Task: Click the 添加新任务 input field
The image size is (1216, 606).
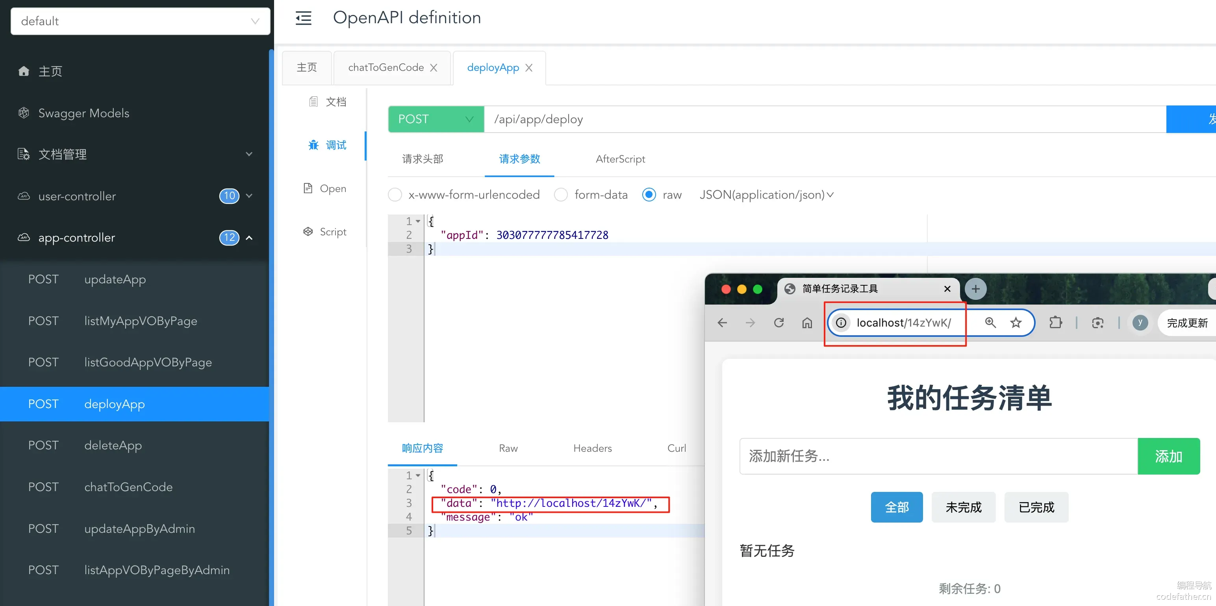Action: pyautogui.click(x=938, y=456)
